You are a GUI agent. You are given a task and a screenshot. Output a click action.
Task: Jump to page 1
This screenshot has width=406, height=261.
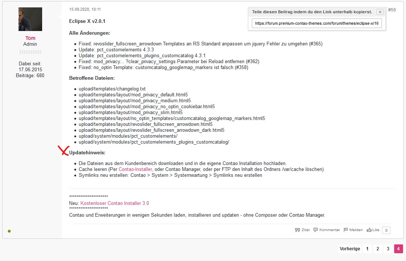(x=367, y=249)
